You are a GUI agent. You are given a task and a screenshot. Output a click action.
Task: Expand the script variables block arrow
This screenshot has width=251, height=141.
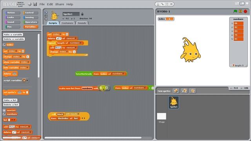(27, 80)
